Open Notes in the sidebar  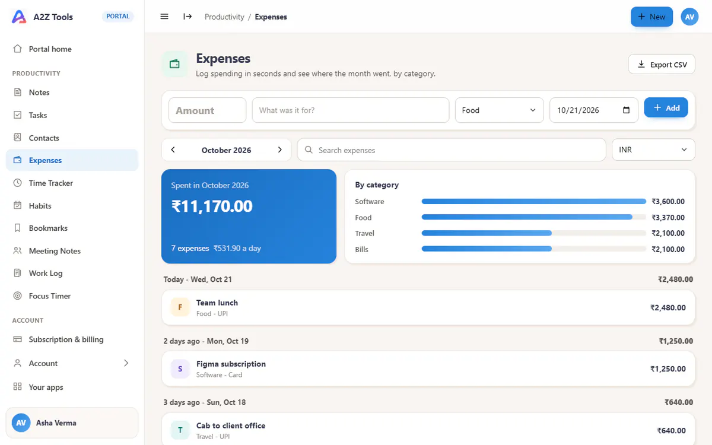[72, 93]
